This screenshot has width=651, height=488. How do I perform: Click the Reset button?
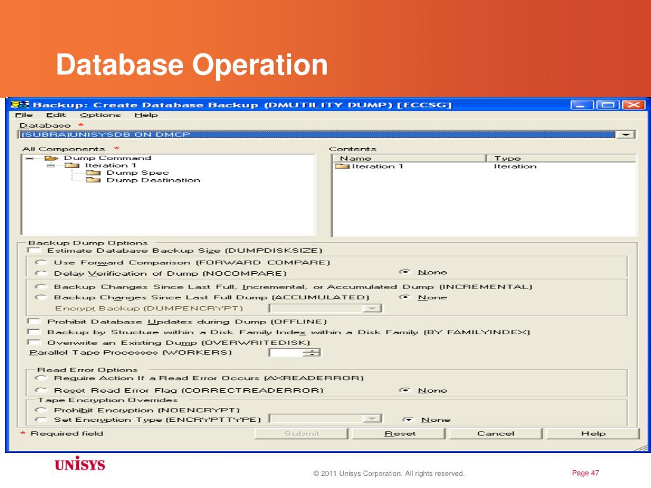click(x=400, y=433)
